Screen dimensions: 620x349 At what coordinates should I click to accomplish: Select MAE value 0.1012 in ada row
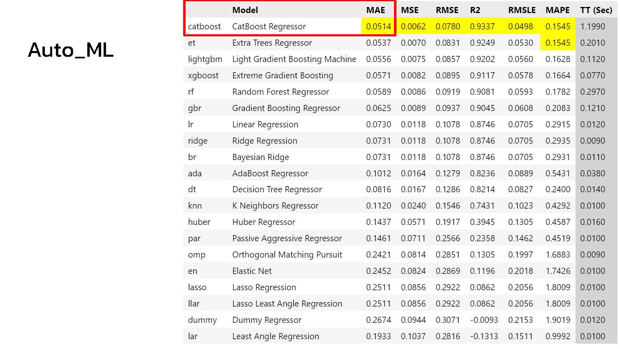(x=379, y=173)
